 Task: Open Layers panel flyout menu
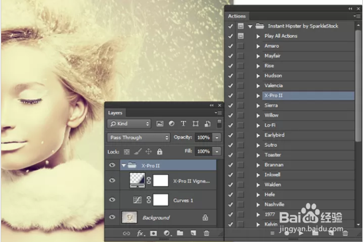click(218, 112)
